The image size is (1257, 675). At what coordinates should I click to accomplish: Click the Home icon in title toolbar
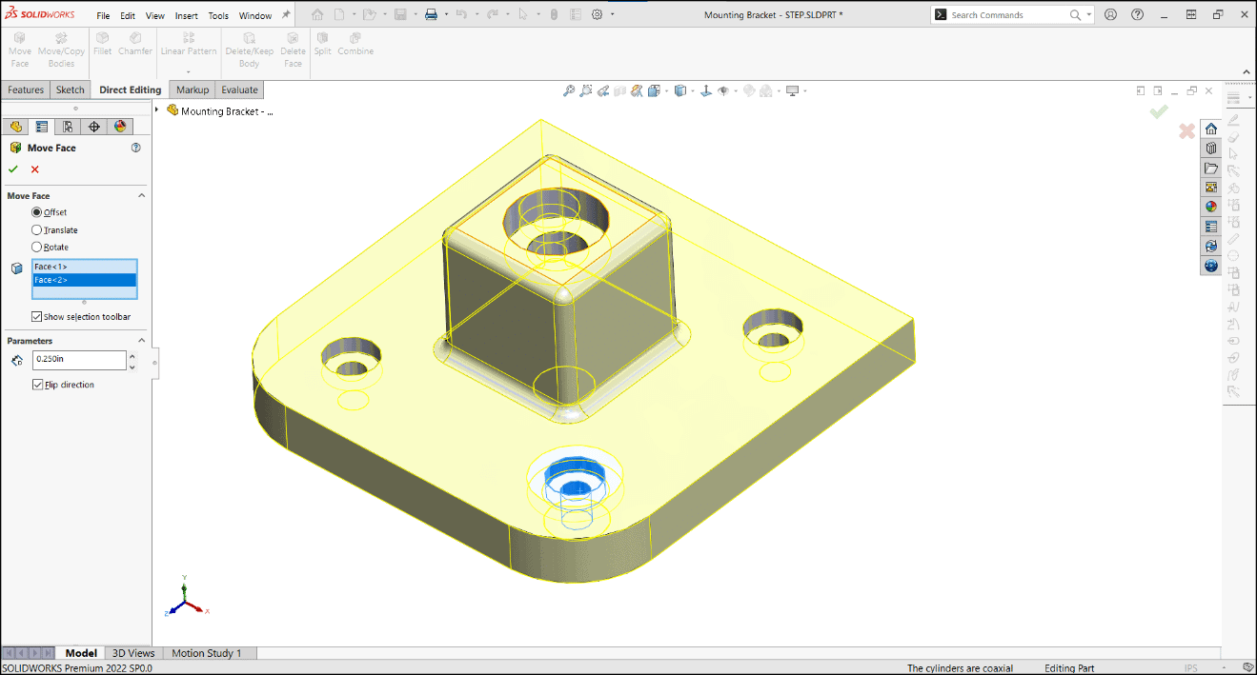pyautogui.click(x=317, y=14)
